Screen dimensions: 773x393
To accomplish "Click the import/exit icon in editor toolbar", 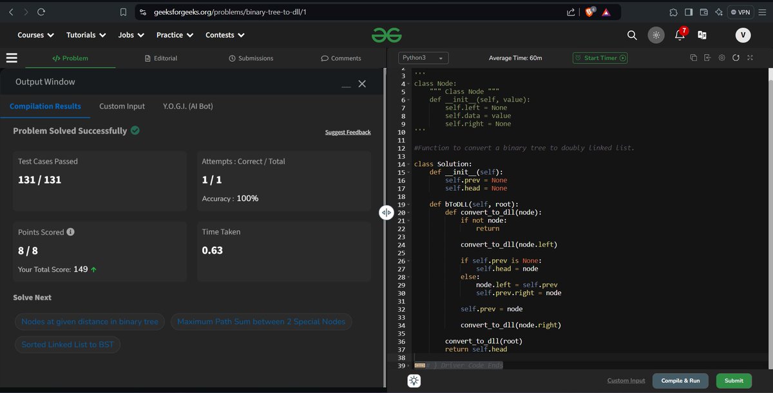I will (x=707, y=58).
